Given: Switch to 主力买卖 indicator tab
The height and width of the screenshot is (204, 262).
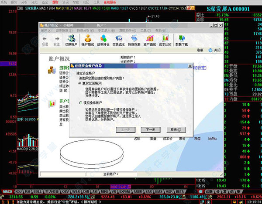Looking at the screenshot, I should click(x=52, y=191).
